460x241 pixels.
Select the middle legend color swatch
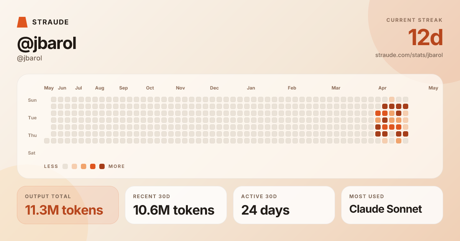pos(84,166)
